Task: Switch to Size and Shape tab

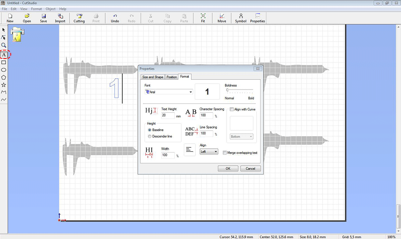Action: click(153, 77)
